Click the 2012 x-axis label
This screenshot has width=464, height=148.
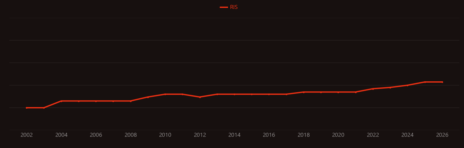click(x=200, y=135)
